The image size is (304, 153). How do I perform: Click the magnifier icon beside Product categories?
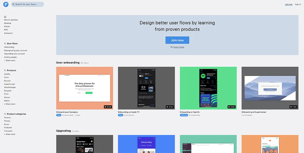click(5, 114)
